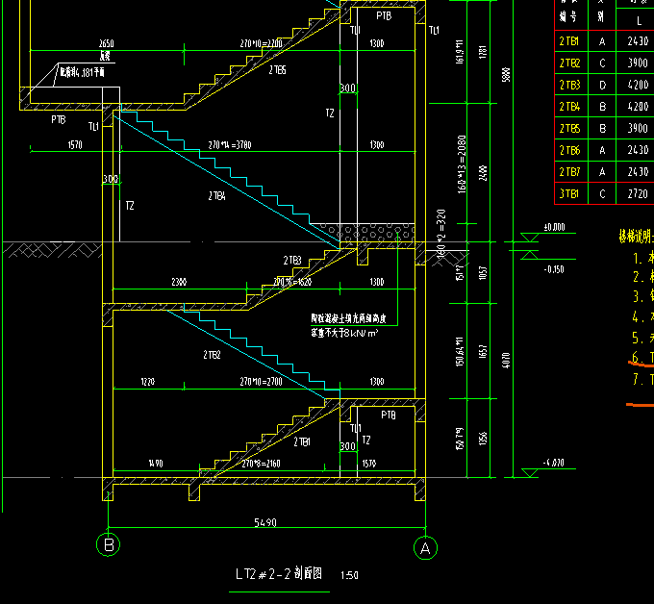The height and width of the screenshot is (604, 654).
Task: Select the 2TB4 stair flight label in the drawing
Action: [x=217, y=195]
